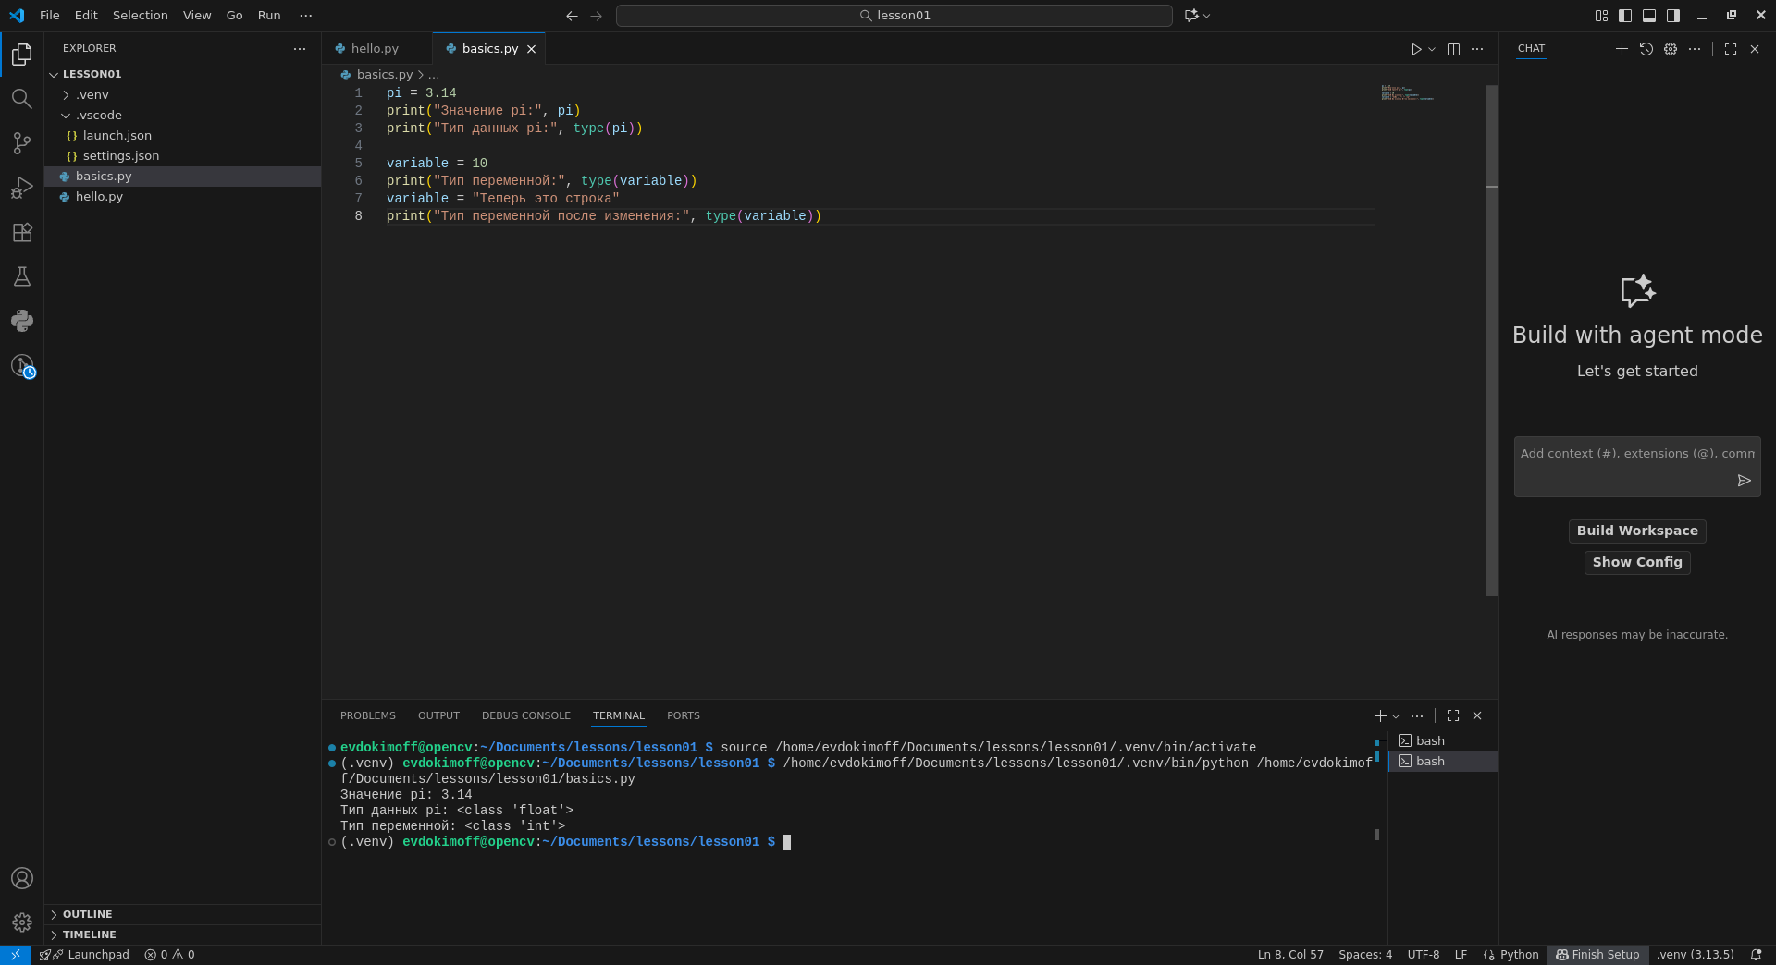The width and height of the screenshot is (1776, 965).
Task: Split the editor to the right
Action: (x=1453, y=49)
